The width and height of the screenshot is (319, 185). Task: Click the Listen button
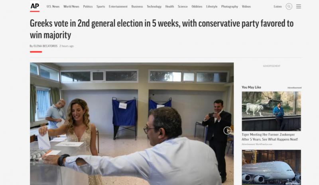click(278, 6)
